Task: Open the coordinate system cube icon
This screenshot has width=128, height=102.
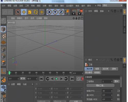Action: [67, 12]
